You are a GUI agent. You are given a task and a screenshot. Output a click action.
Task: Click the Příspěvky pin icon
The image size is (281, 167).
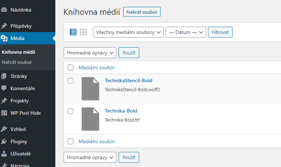pos(4,26)
